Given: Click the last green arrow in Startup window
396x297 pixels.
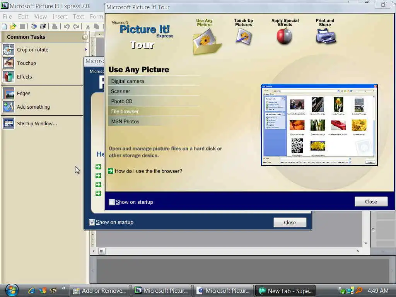Looking at the screenshot, I should [98, 193].
